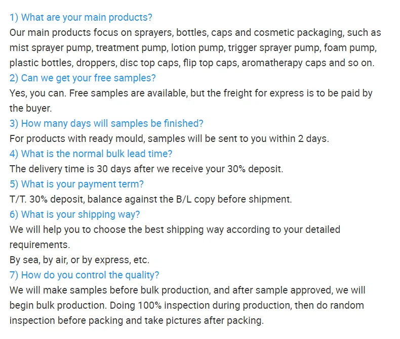This screenshot has width=400, height=339.
Task: Click the "delivery time is 30 days" answer
Action: [x=146, y=169]
